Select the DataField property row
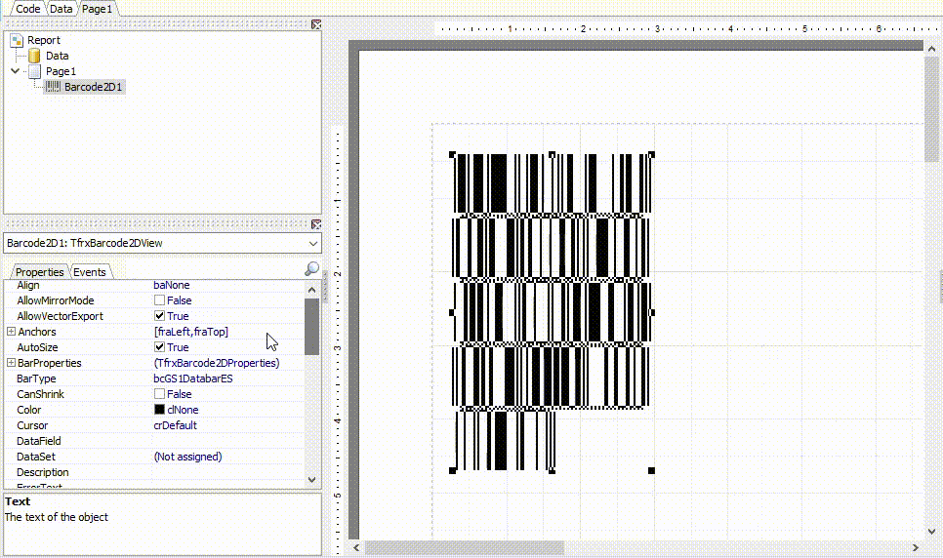943x558 pixels. coord(154,441)
